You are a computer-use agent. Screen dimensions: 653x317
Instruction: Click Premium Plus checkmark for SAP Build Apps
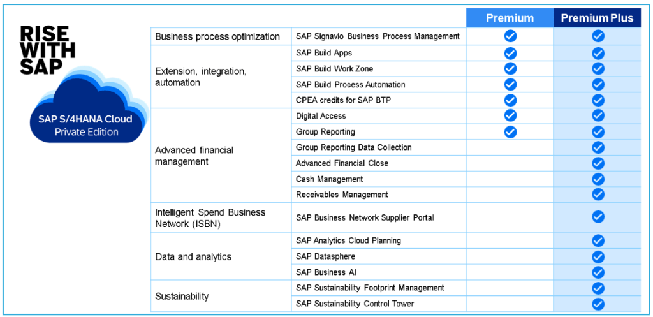(x=598, y=53)
